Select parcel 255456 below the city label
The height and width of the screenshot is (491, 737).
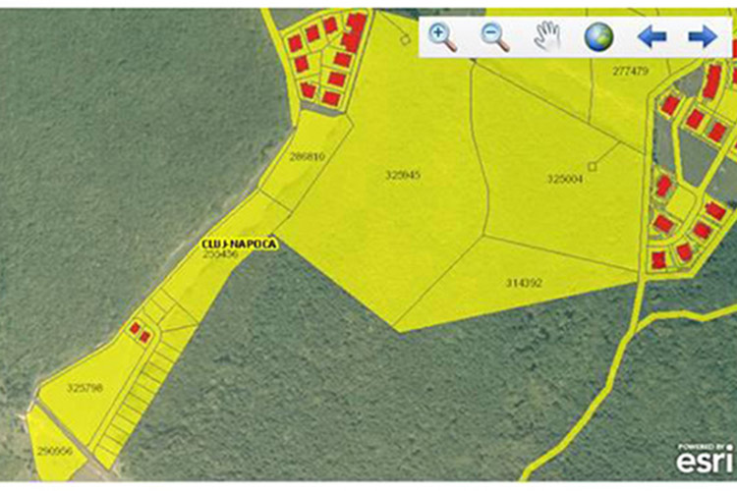(x=219, y=254)
